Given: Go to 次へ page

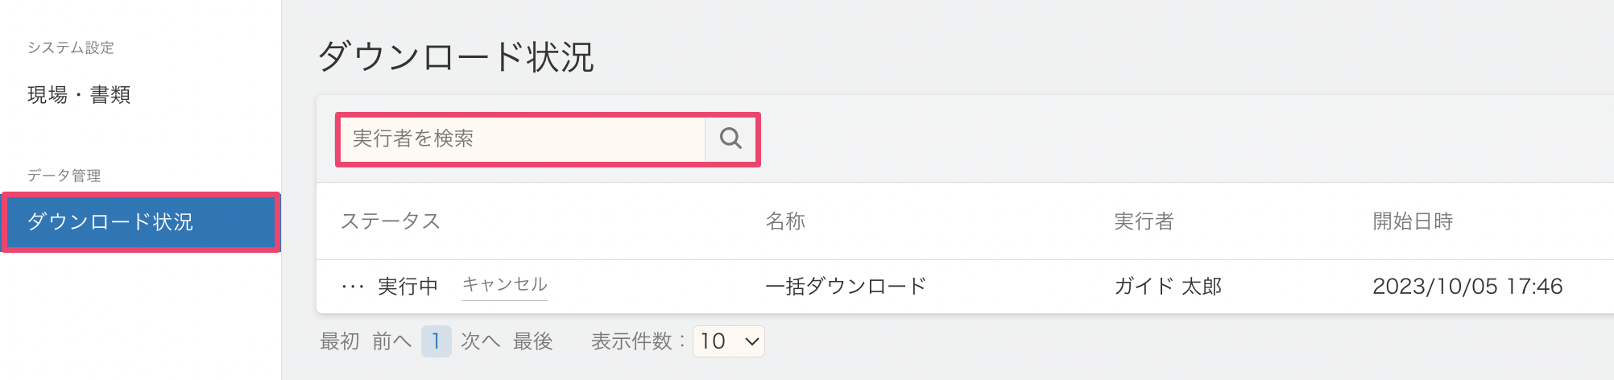Looking at the screenshot, I should tap(481, 341).
